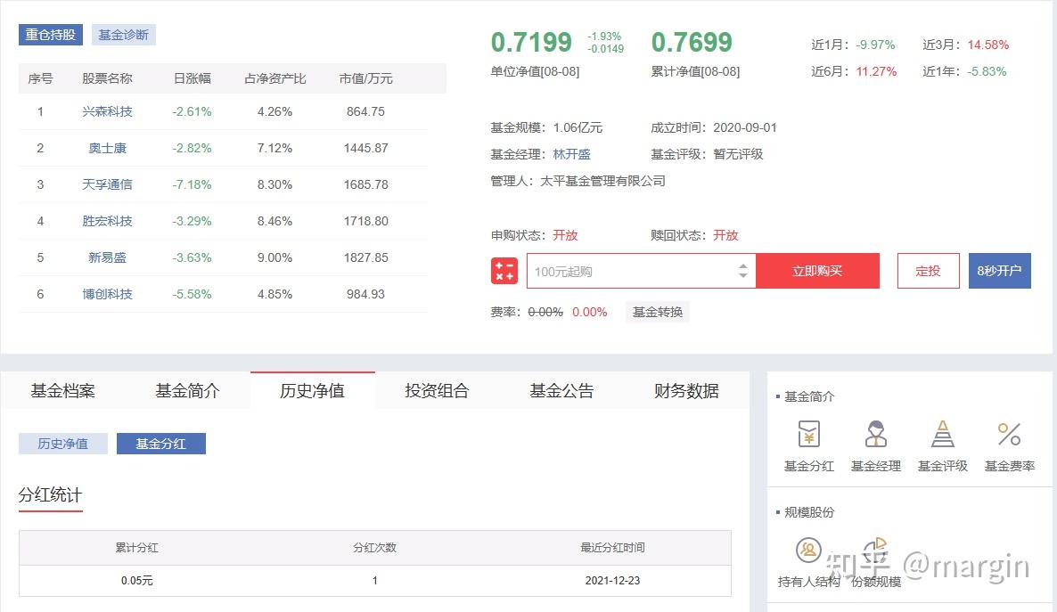This screenshot has width=1057, height=612.
Task: Open the 基金分红 icon in the sidebar
Action: coord(807,445)
